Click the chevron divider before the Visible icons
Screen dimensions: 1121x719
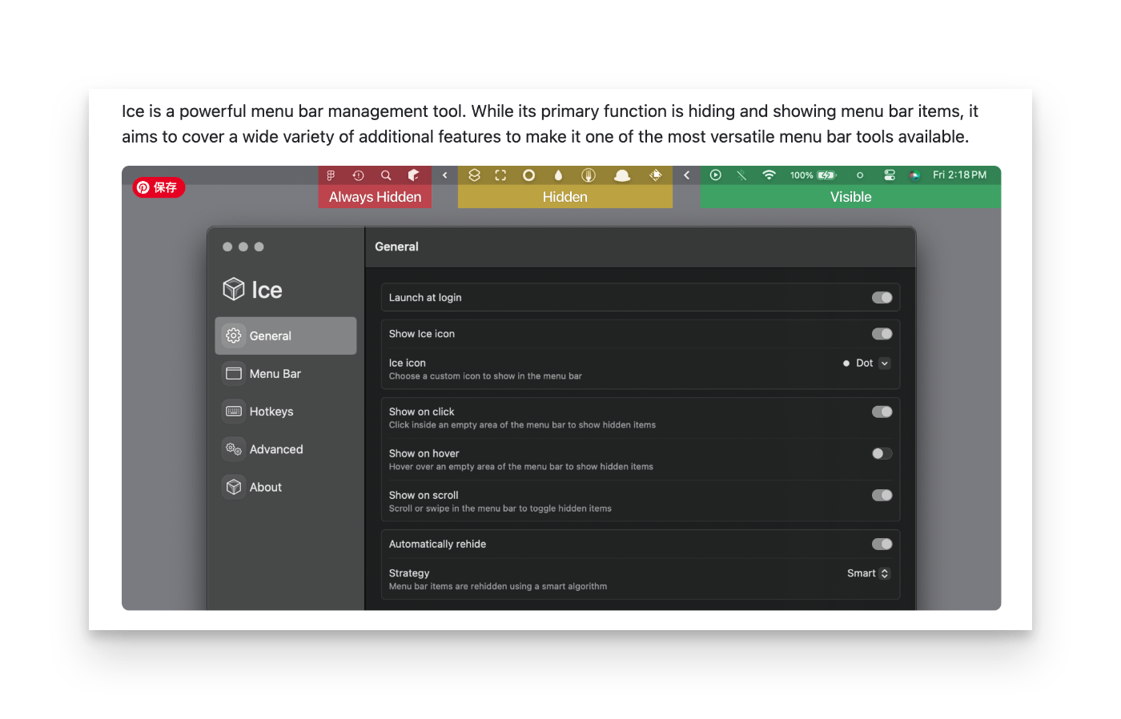(x=686, y=175)
